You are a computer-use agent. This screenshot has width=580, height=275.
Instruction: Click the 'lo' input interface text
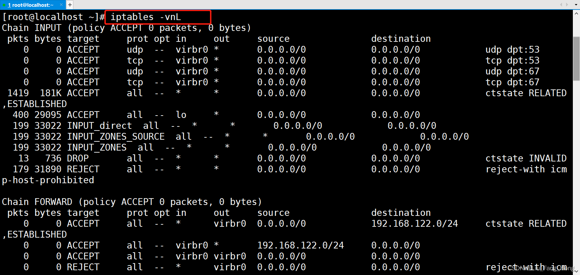(181, 115)
